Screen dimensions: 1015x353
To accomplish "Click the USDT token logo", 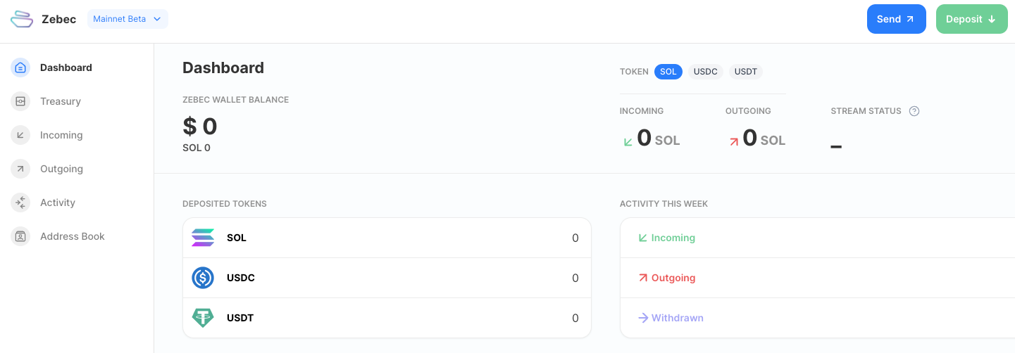I will (203, 318).
